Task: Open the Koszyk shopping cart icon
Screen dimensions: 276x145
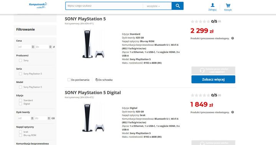Action: pyautogui.click(x=228, y=5)
